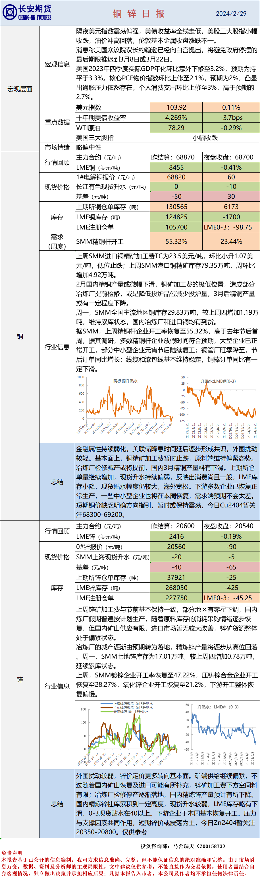Click the LME锌库存 value 268050

pyautogui.click(x=176, y=587)
